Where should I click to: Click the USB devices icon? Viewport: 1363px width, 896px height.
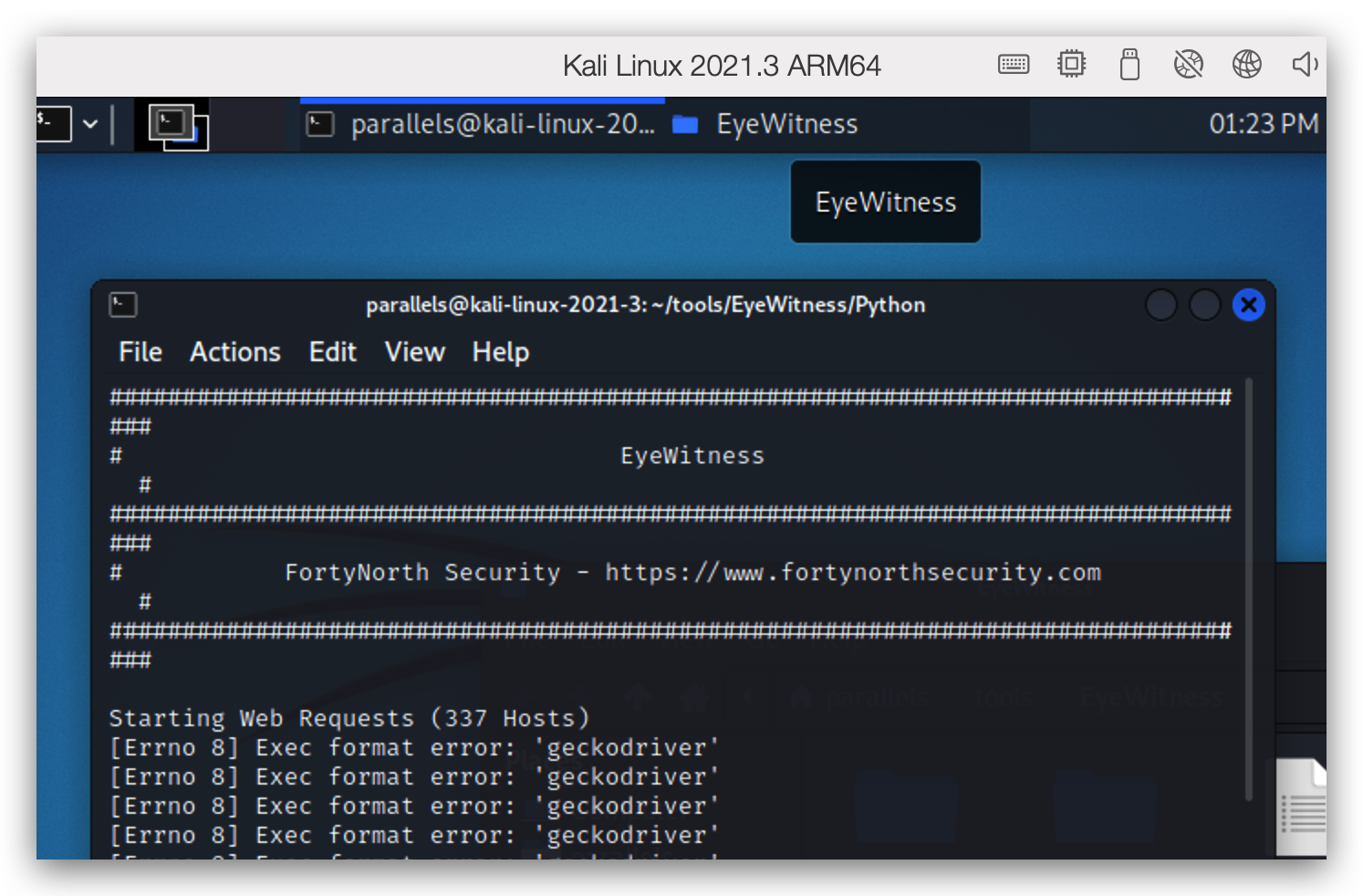click(1129, 64)
